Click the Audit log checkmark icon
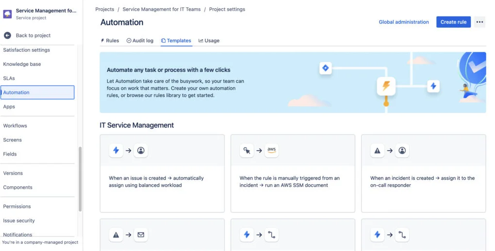This screenshot has height=251, width=495. (x=129, y=40)
